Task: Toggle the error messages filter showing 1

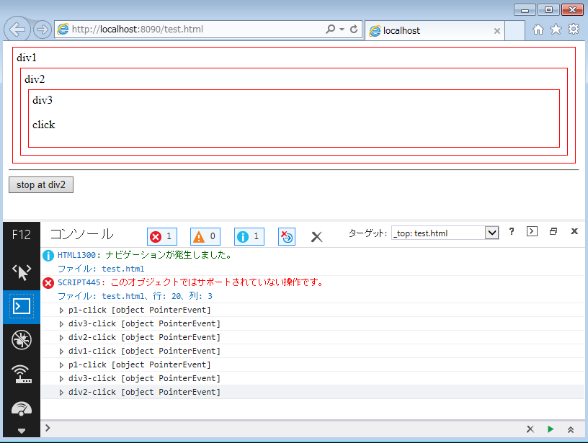Action: point(162,236)
